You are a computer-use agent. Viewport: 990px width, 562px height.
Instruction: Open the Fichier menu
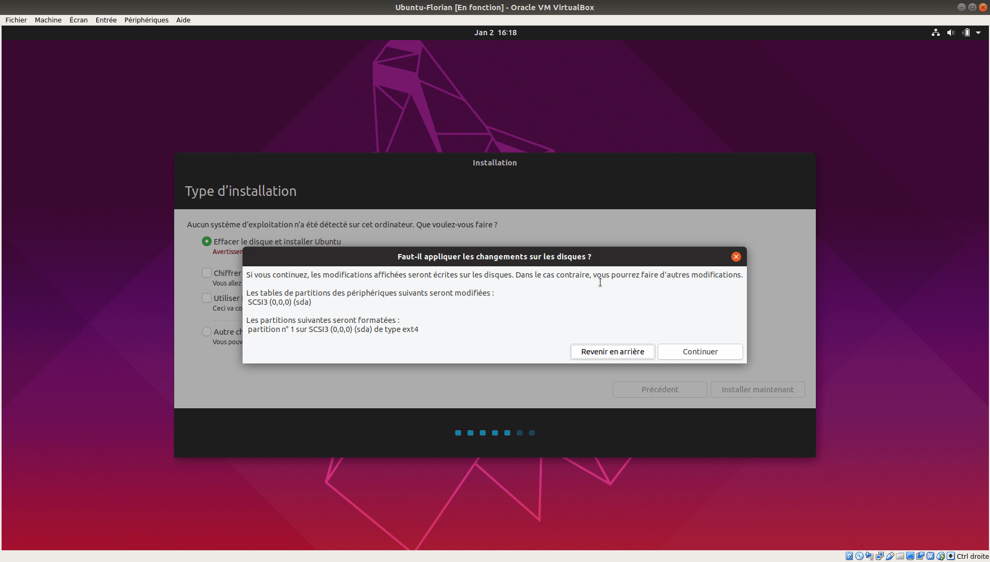pos(16,20)
